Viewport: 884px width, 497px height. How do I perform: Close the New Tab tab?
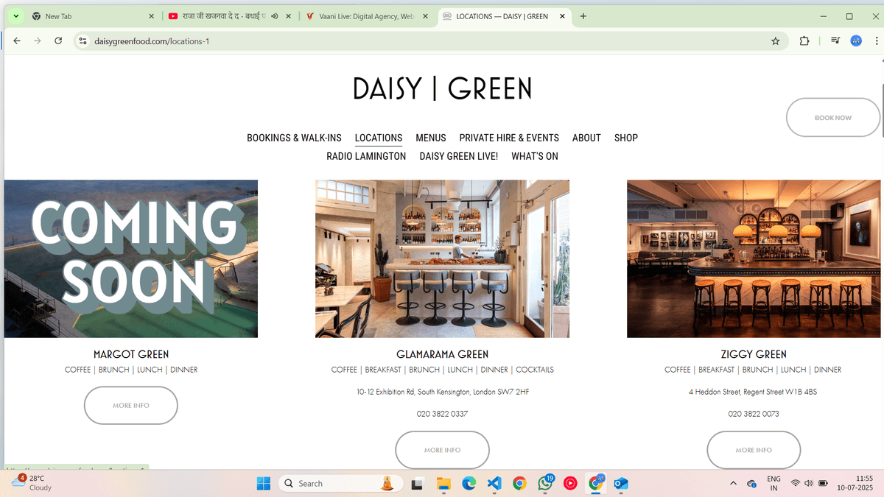point(152,16)
